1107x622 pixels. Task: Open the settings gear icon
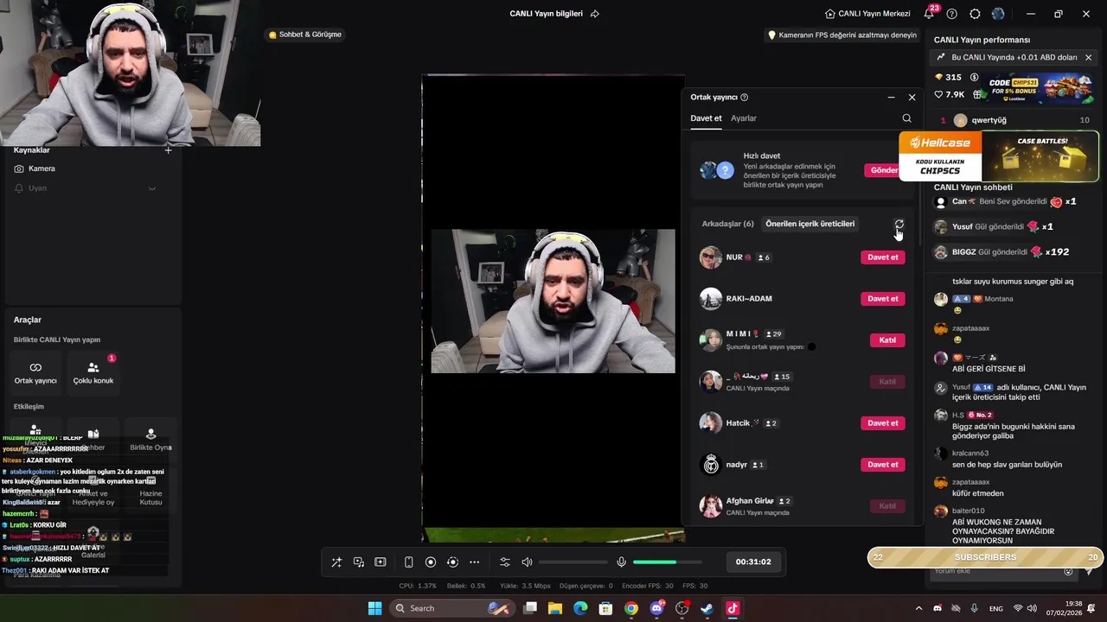coord(976,14)
